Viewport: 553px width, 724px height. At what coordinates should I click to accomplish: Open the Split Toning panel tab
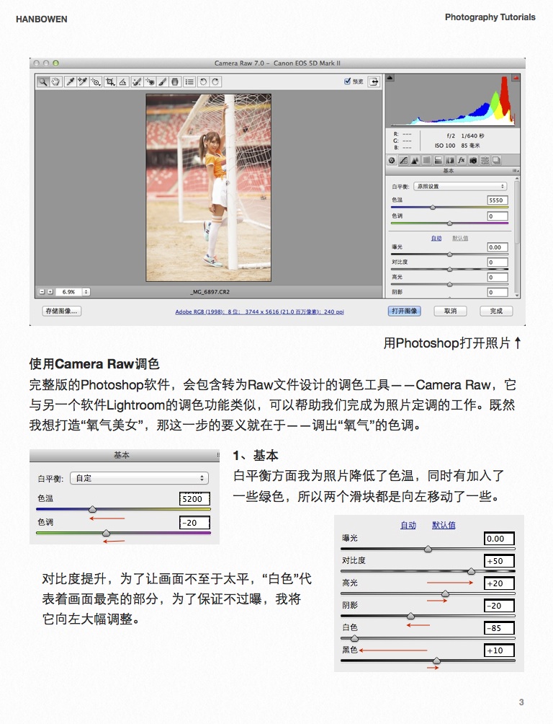click(x=439, y=160)
